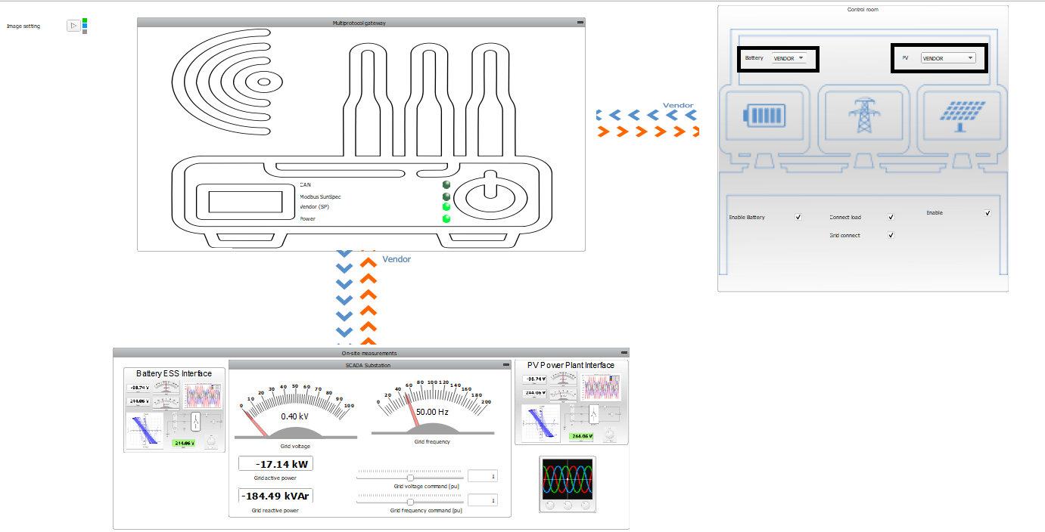Click the Grid frequency command value field
The width and height of the screenshot is (1045, 532).
click(482, 500)
